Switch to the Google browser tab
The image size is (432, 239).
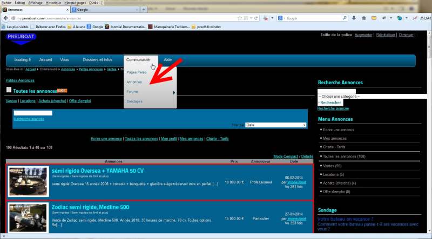[x=103, y=10]
